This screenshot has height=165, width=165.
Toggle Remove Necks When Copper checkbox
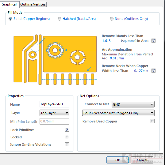pyautogui.click(x=153, y=71)
